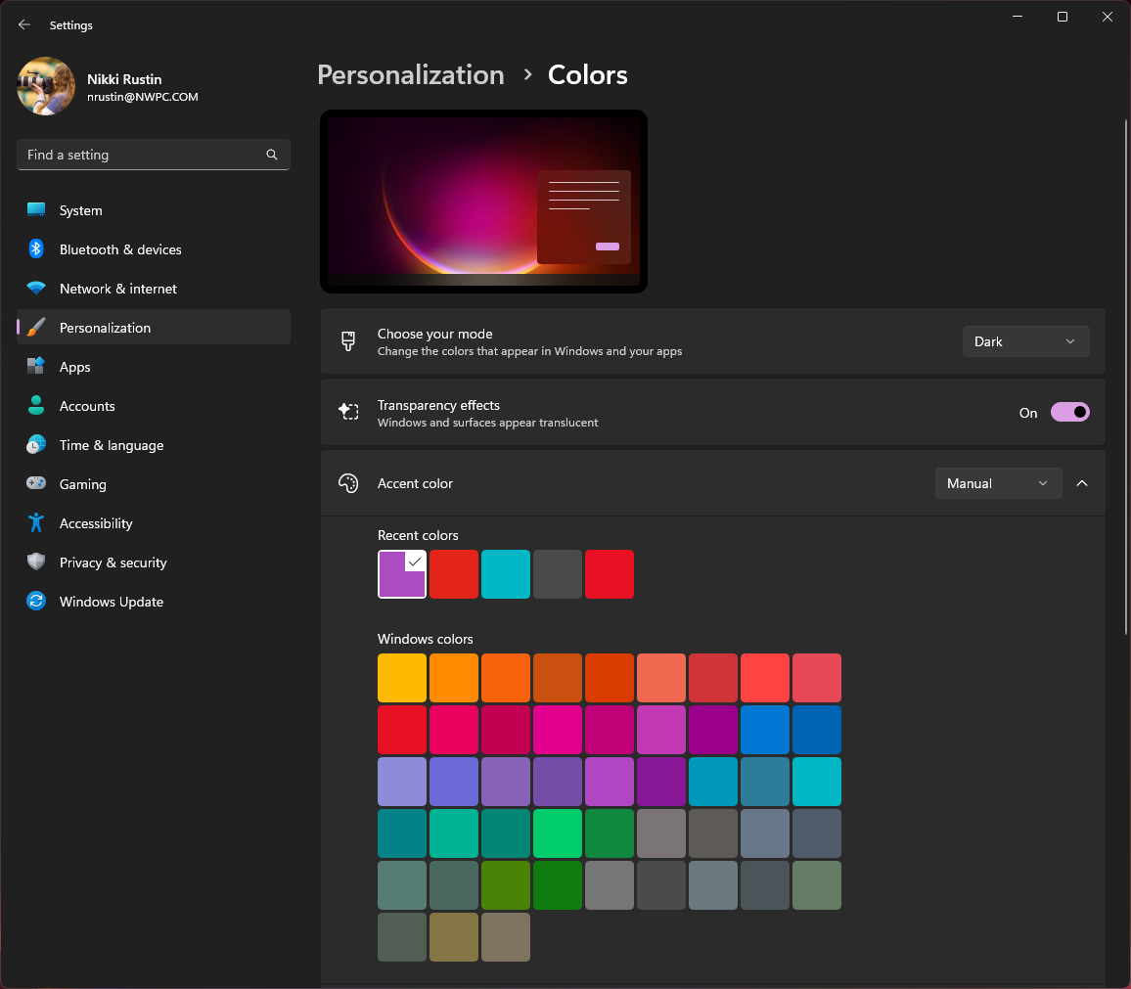Click the Nikki Rustin account name
Screen dimensions: 1131x989
(x=124, y=79)
